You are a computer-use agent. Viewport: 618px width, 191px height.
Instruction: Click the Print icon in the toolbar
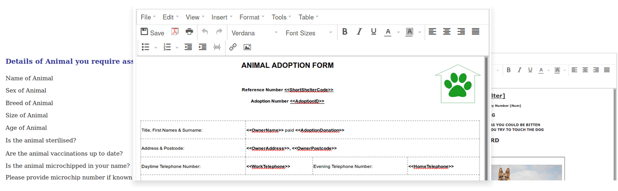click(x=190, y=32)
